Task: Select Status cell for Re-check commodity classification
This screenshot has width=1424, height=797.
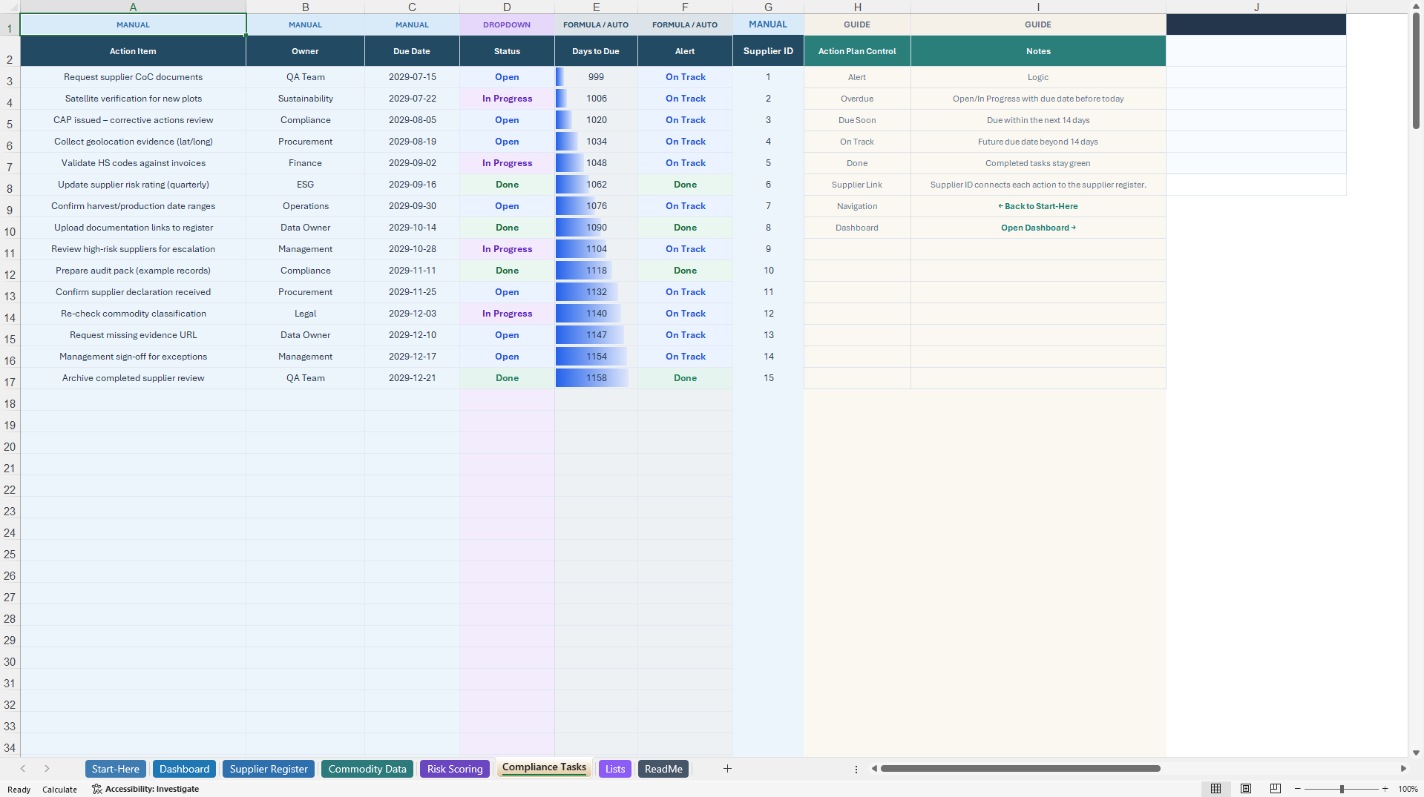Action: point(507,314)
